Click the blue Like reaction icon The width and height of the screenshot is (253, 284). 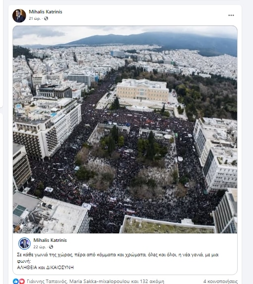(x=16, y=282)
